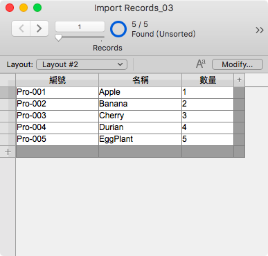Add a new record with row plus

8,152
